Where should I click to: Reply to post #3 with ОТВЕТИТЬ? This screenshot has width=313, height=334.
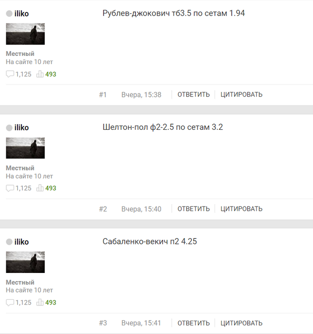pos(193,323)
